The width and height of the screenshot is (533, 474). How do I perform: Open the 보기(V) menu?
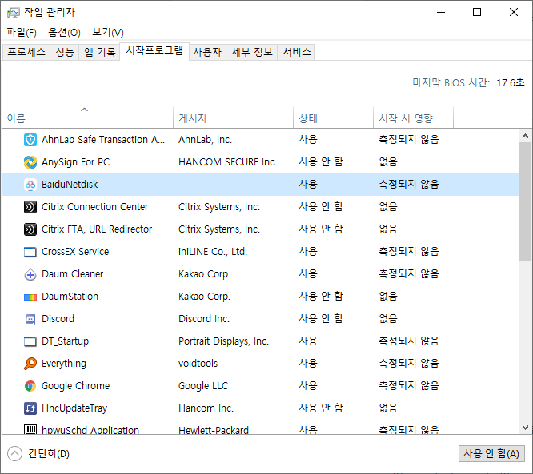tap(108, 33)
